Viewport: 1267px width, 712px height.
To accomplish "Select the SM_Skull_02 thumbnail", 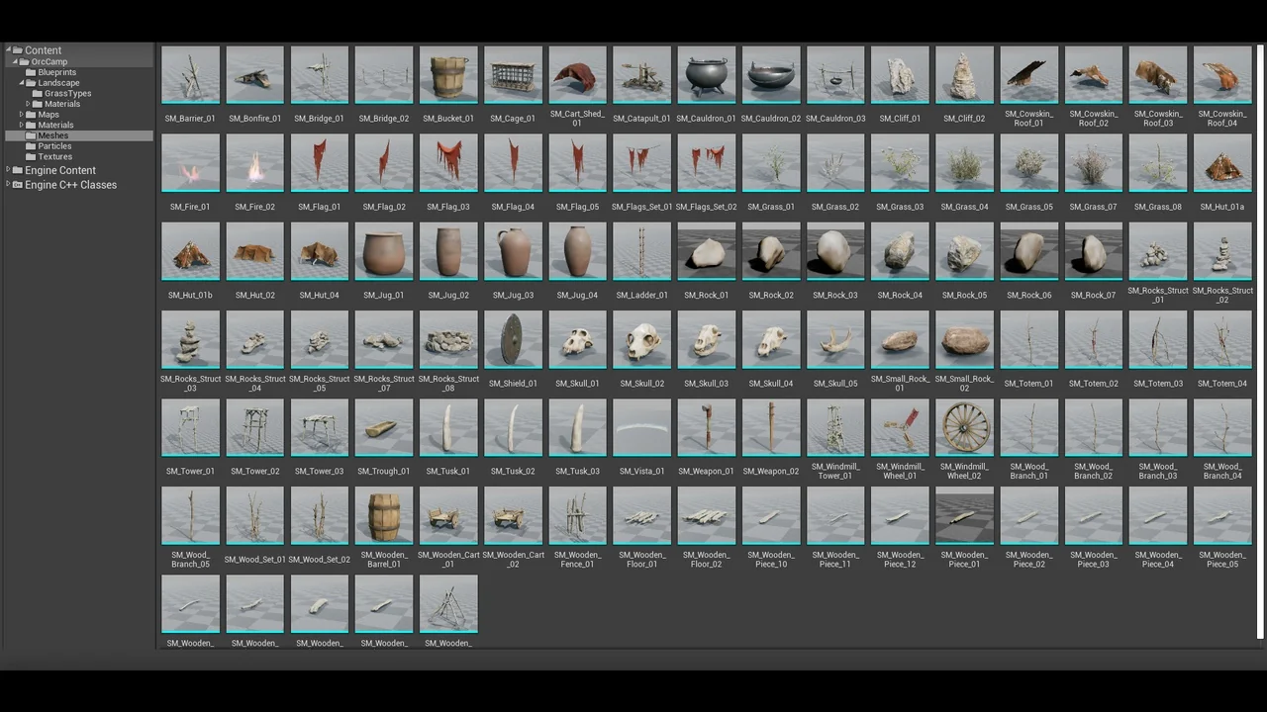I will click(x=641, y=340).
